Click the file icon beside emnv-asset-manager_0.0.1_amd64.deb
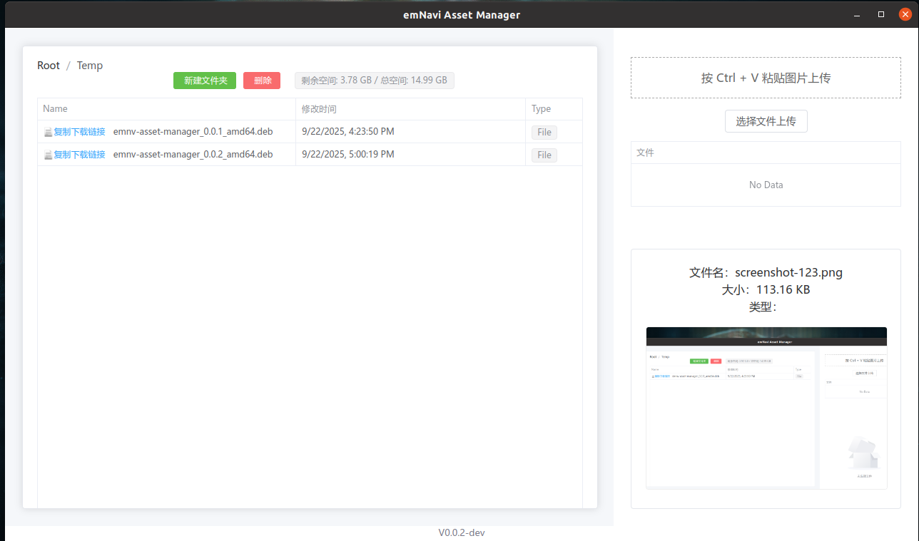This screenshot has width=919, height=541. pyautogui.click(x=48, y=133)
